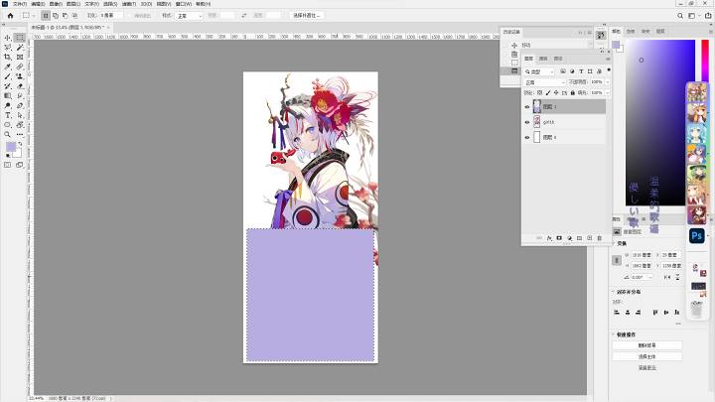Viewport: 715px width, 402px height.
Task: Select the Move tool
Action: (8, 38)
